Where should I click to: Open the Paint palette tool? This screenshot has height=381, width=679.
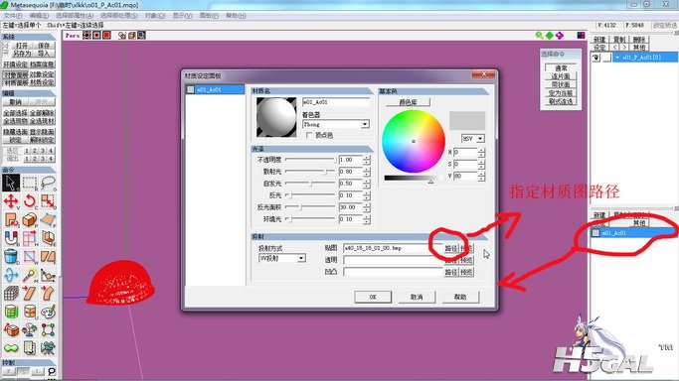(x=48, y=312)
